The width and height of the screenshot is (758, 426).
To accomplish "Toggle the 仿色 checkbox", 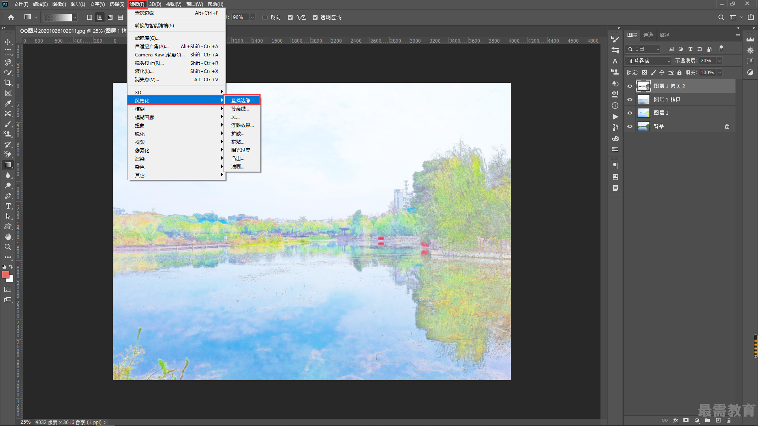I will click(291, 17).
